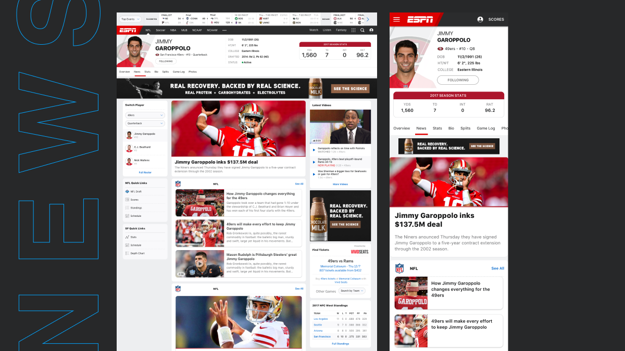The height and width of the screenshot is (351, 625).
Task: Open desktop 'Jimmy Garoppolo inks $137.5M deal' hero image
Action: tap(239, 128)
